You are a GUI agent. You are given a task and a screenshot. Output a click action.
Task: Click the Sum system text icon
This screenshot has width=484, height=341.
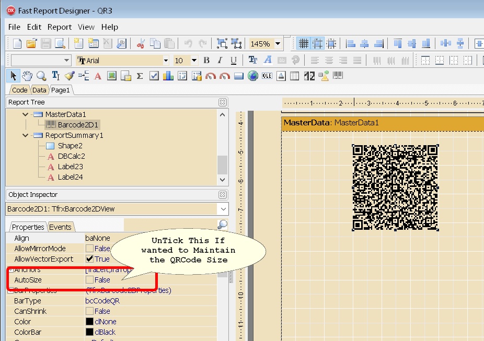tap(140, 76)
